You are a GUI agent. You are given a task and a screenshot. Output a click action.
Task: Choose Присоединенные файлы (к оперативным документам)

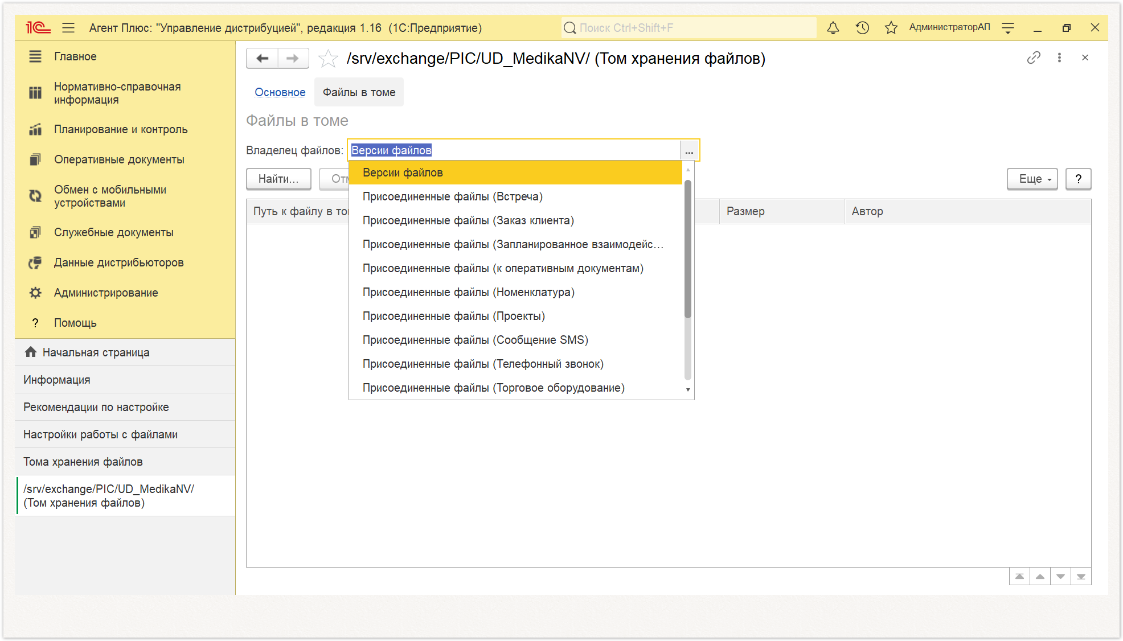(x=515, y=268)
